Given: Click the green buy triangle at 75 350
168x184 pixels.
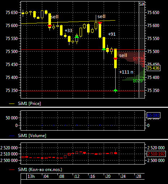Looking at the screenshot, I should pos(115,90).
